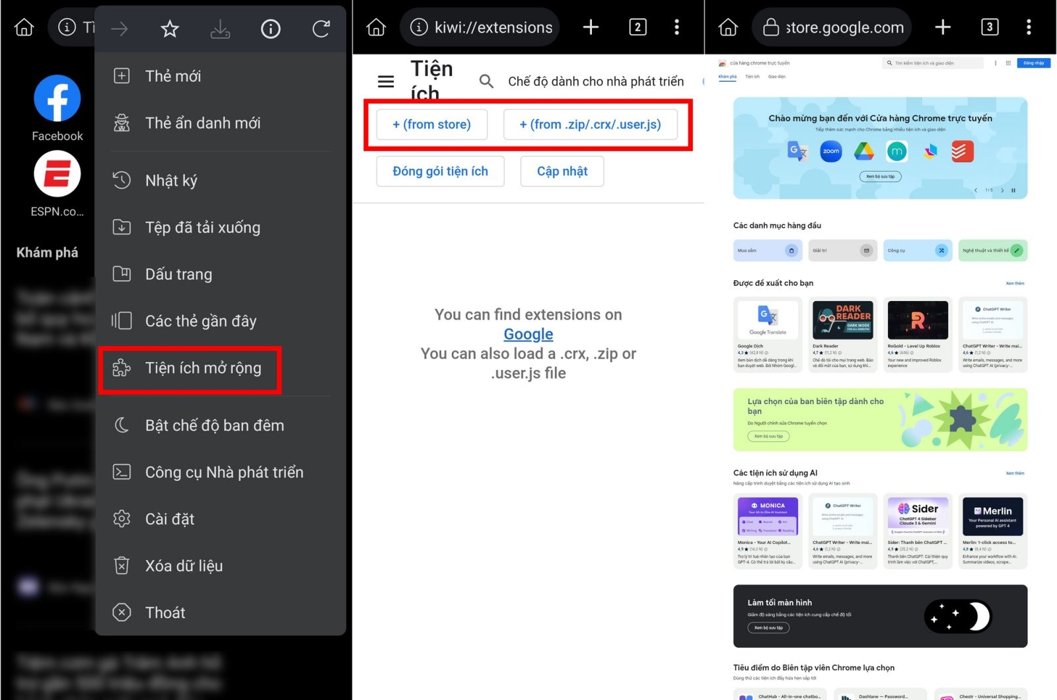Select Thẻ ẩn danh mới menu item
The image size is (1057, 700).
222,123
